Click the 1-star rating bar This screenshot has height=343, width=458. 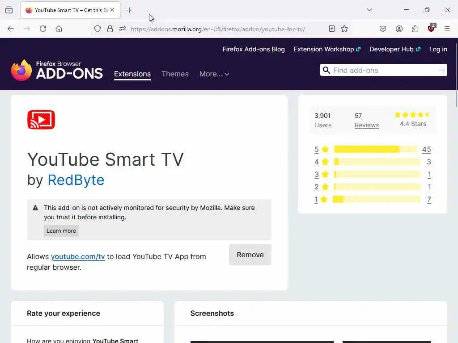[377, 200]
